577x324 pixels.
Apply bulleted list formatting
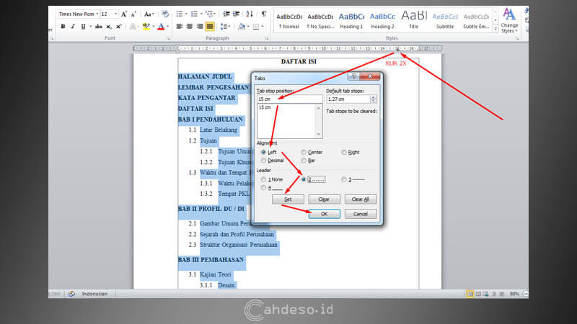coord(179,14)
